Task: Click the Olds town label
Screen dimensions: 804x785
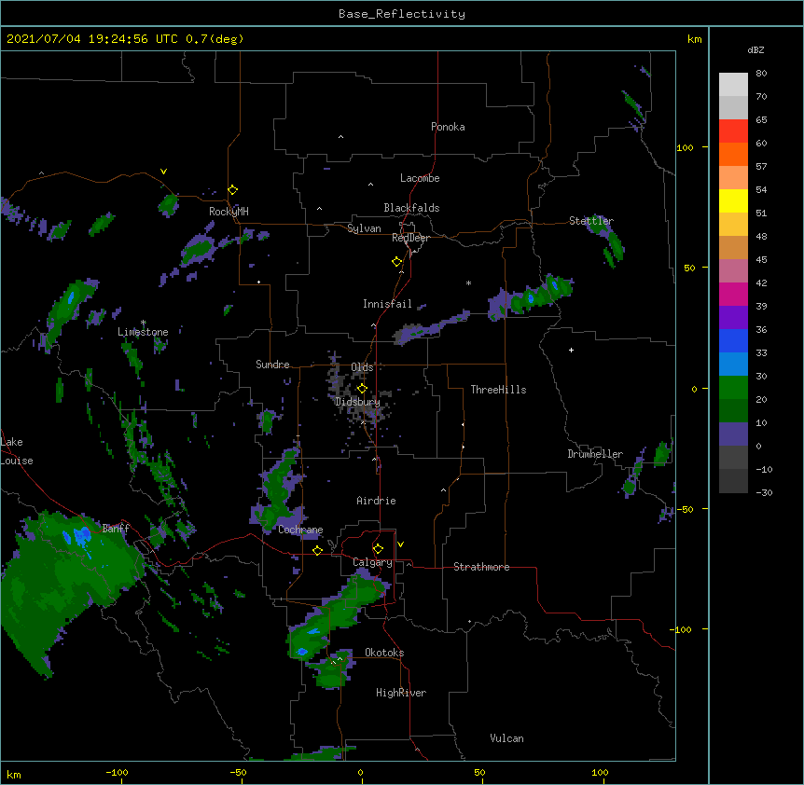Action: pos(362,367)
